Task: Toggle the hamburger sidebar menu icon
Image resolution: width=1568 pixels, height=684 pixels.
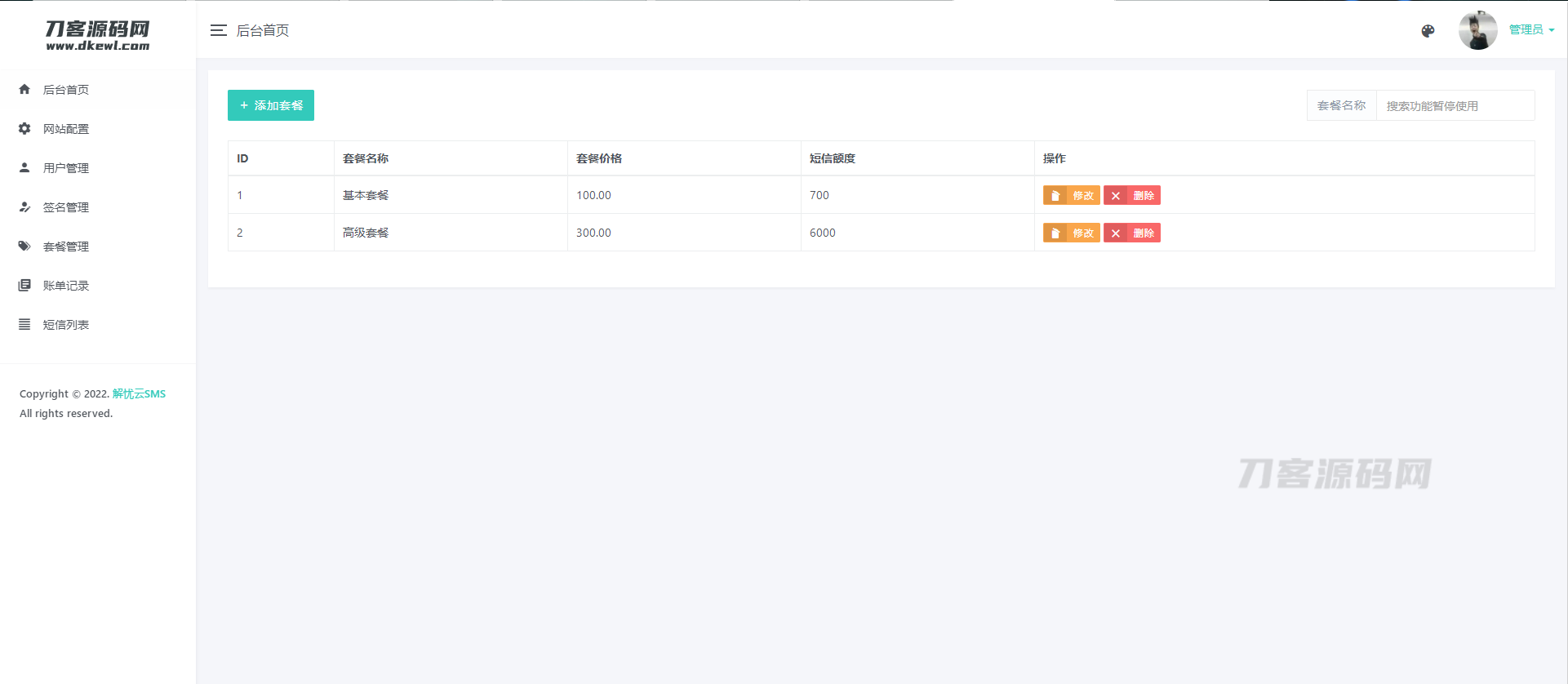Action: [218, 30]
